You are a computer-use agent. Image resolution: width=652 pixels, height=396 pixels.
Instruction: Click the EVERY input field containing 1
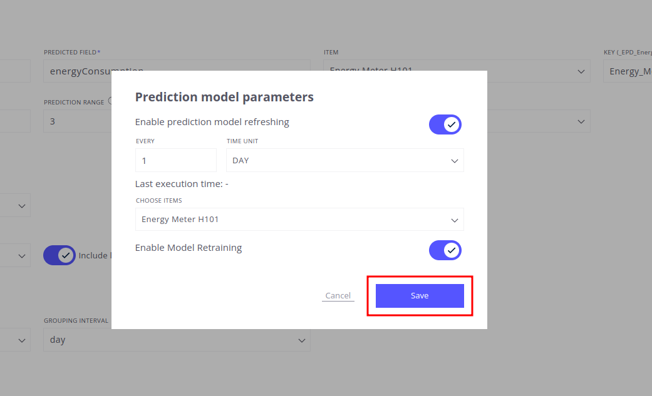[x=175, y=161]
